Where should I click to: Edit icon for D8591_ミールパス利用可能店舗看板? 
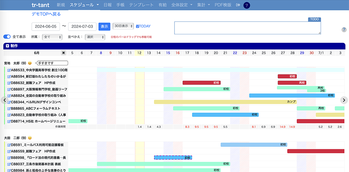[x=9, y=145]
